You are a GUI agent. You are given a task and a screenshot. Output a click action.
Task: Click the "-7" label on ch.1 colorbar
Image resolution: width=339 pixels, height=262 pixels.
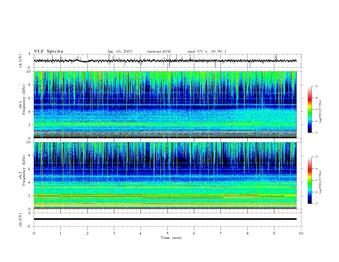316,133
